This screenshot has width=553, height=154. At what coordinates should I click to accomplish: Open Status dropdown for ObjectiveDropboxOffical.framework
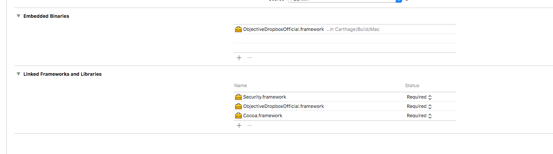419,106
